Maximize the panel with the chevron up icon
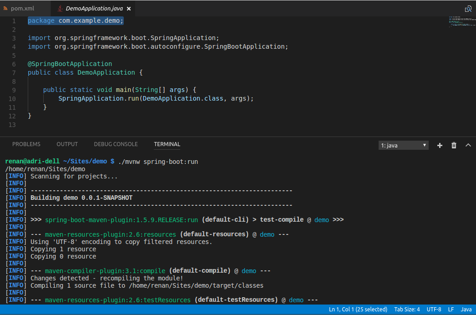Screen dimensions: 476x315 (x=468, y=145)
